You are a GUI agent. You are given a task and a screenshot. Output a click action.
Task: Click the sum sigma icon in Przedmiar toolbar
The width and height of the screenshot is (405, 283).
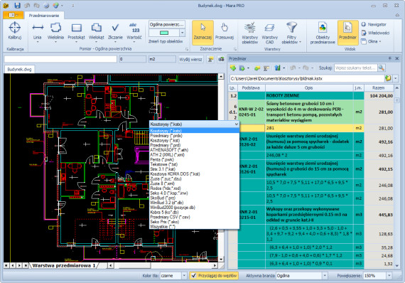coord(266,68)
